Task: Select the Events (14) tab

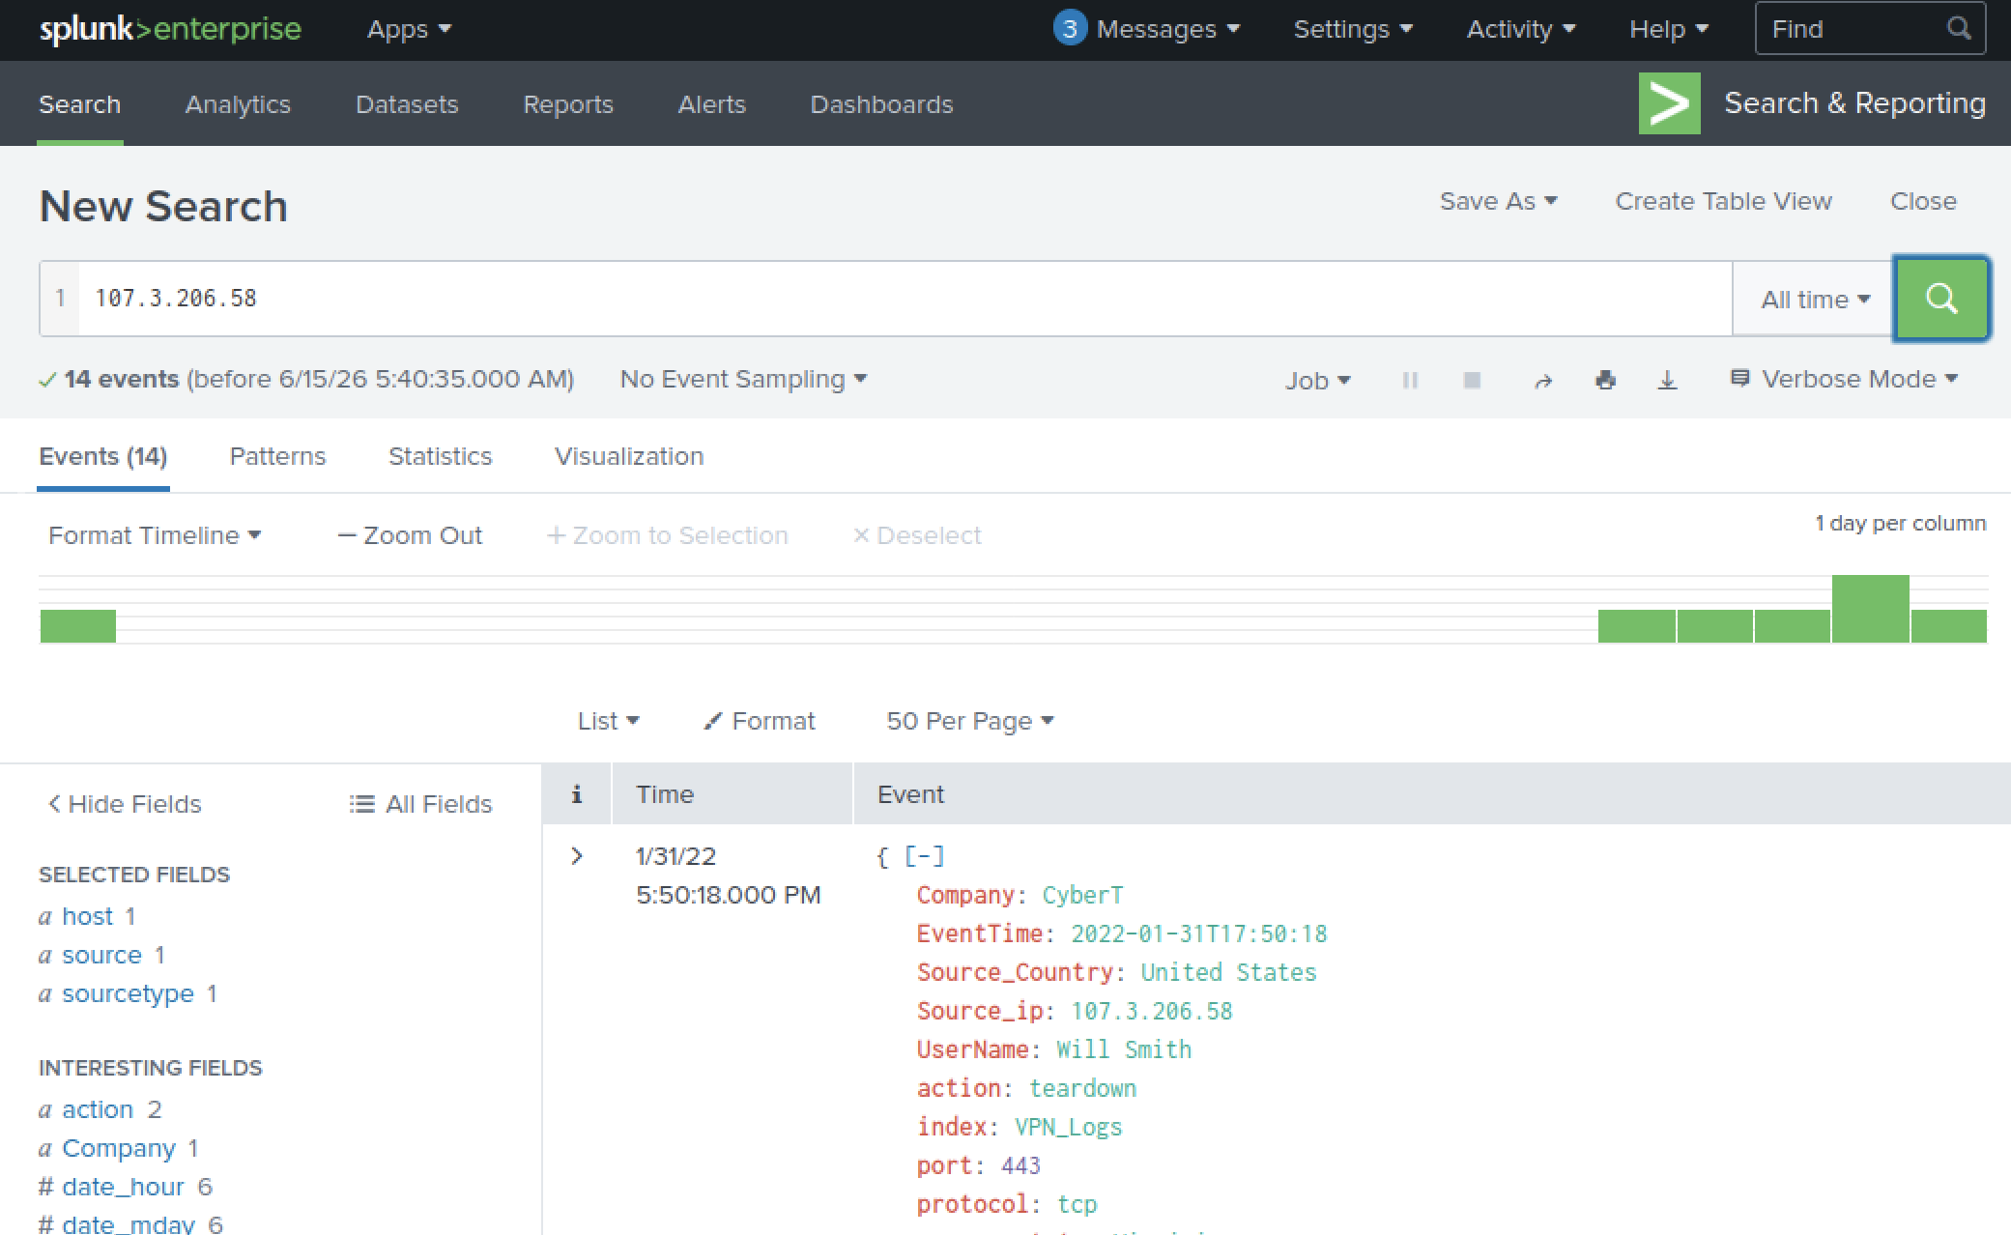Action: [103, 456]
